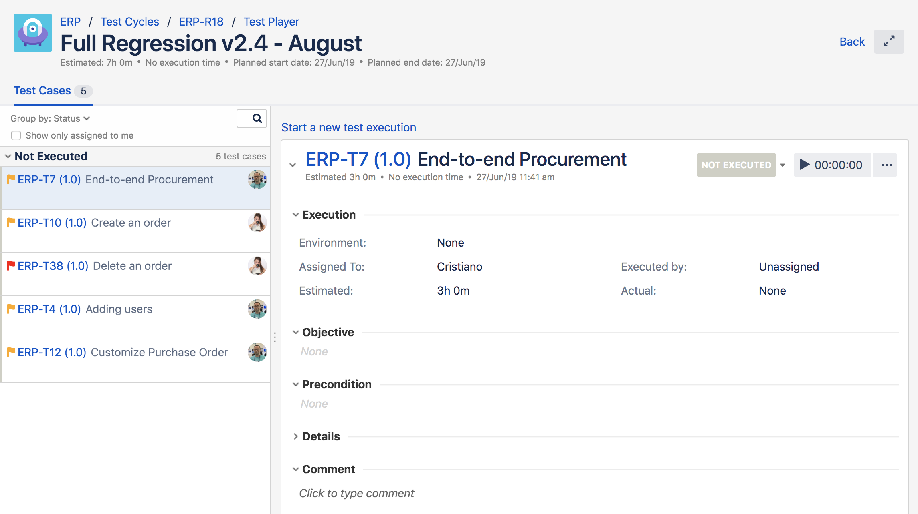This screenshot has width=918, height=514.
Task: Collapse the Not Executed group
Action: click(x=8, y=156)
